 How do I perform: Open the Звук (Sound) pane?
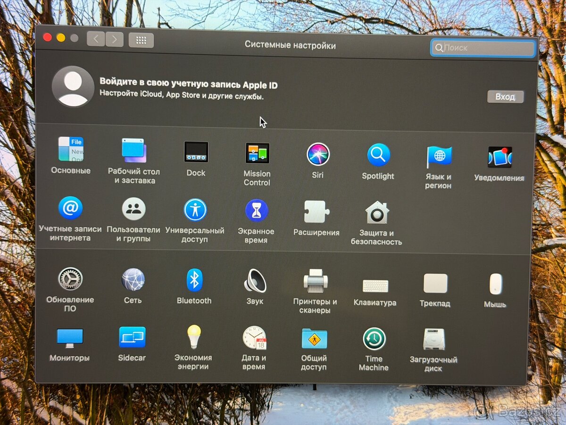point(255,281)
